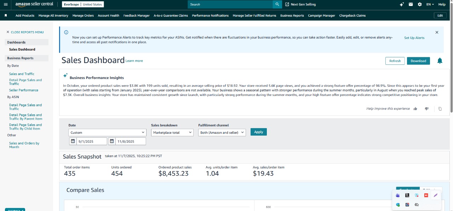
Task: Open Microsoft Teams from system tray
Action: [x=398, y=195]
